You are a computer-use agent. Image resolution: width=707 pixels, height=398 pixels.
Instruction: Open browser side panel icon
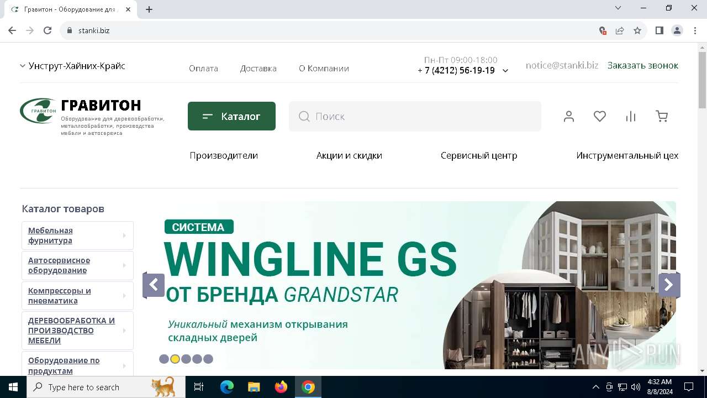[659, 30]
